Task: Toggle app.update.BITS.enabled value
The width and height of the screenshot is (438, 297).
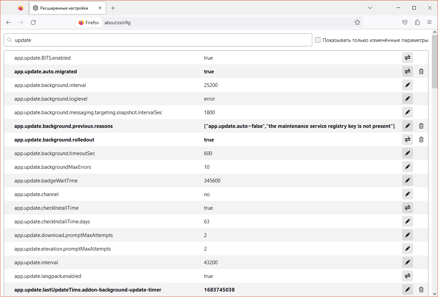Action: [407, 58]
